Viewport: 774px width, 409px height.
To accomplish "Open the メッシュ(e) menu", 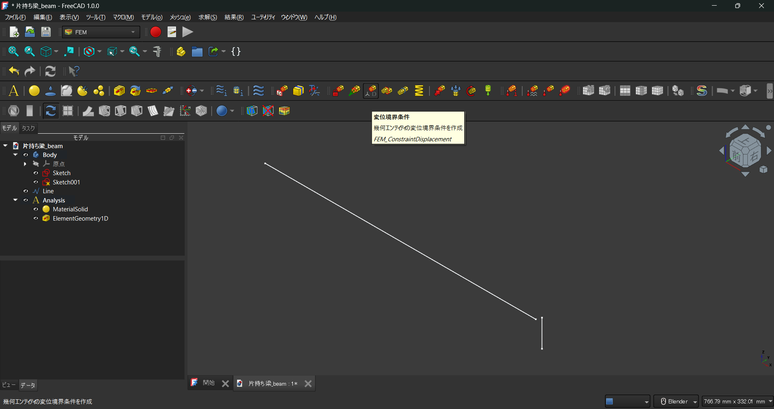I will click(x=180, y=17).
